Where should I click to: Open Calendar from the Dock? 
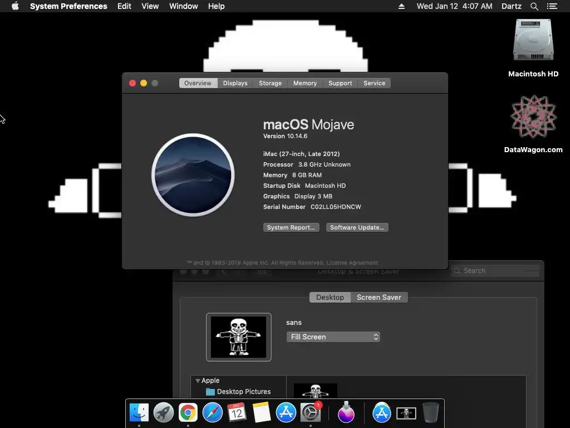click(237, 413)
